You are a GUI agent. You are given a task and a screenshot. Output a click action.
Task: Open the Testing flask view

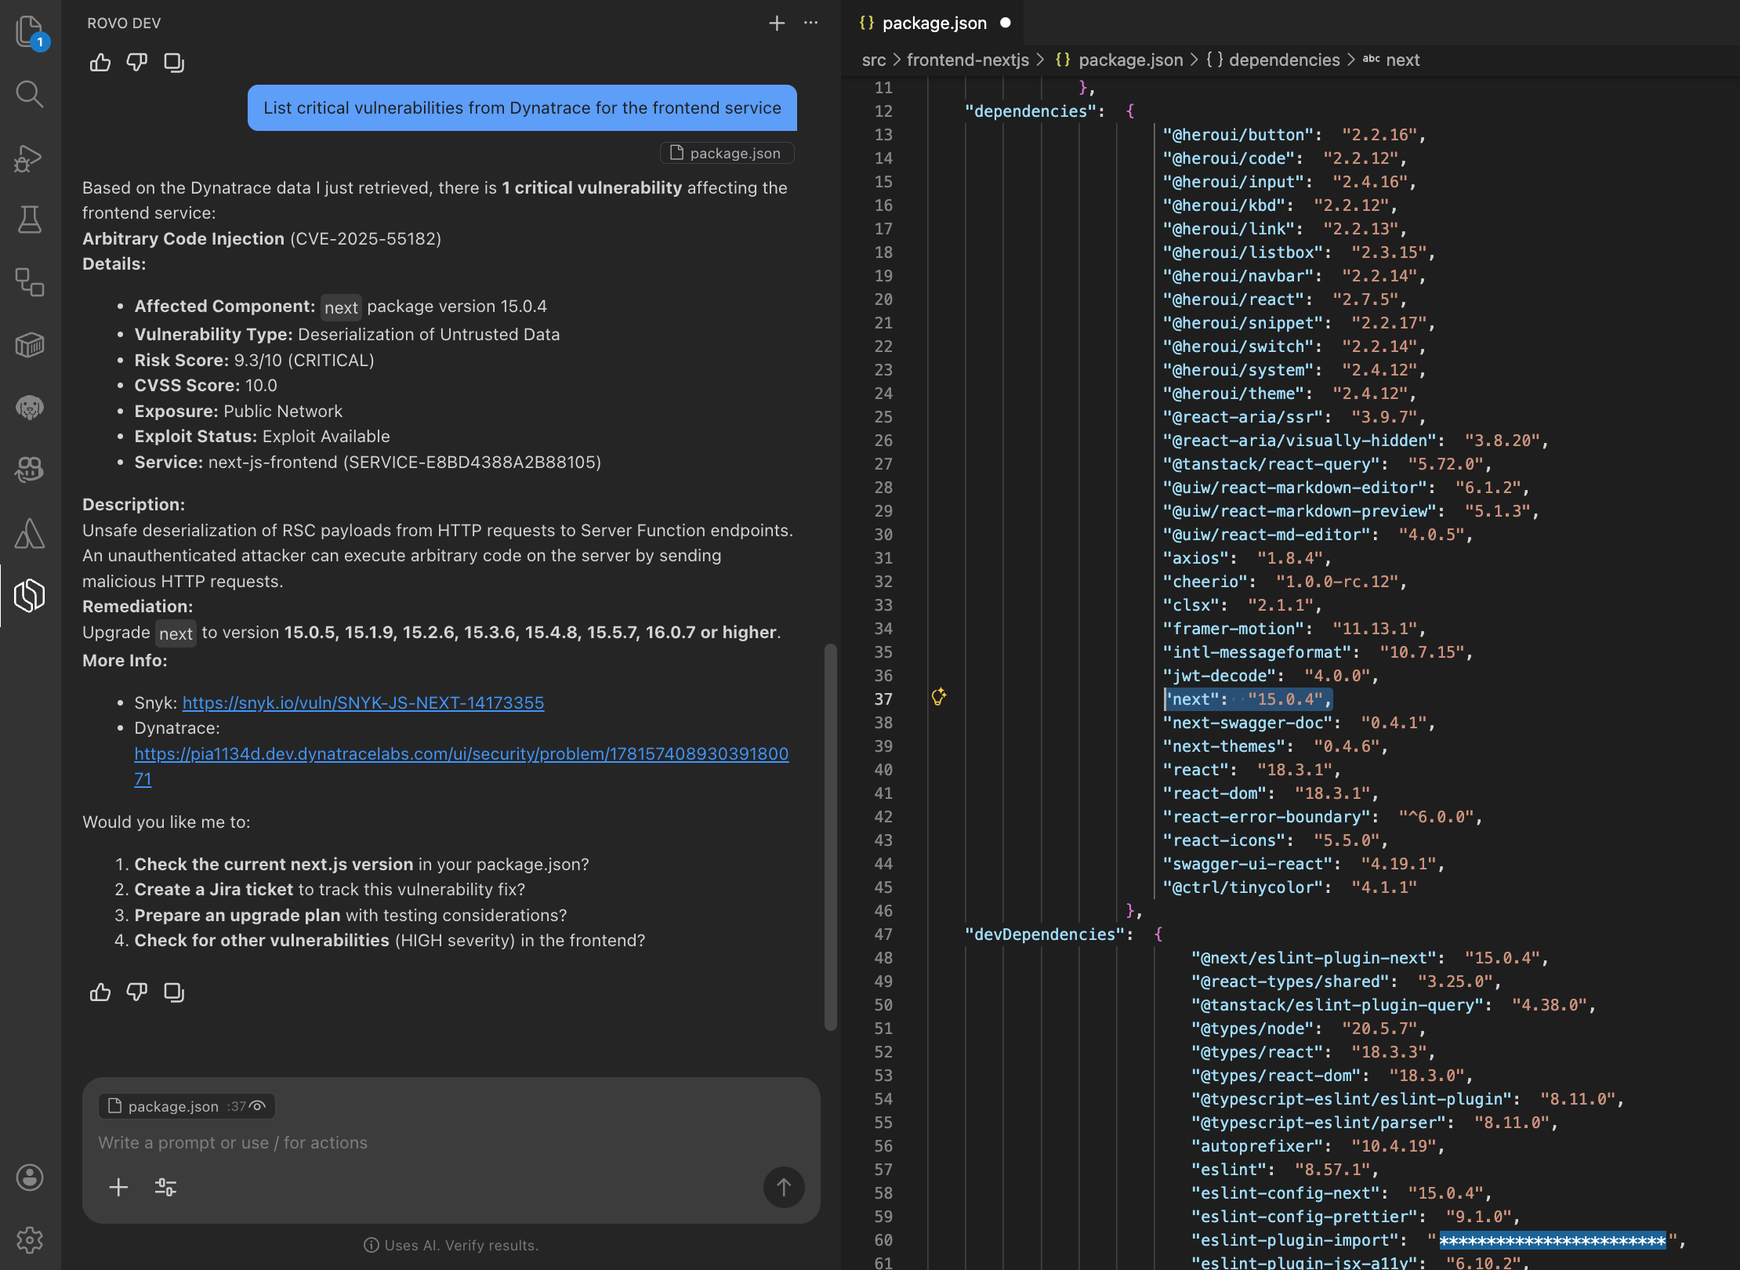pos(29,220)
